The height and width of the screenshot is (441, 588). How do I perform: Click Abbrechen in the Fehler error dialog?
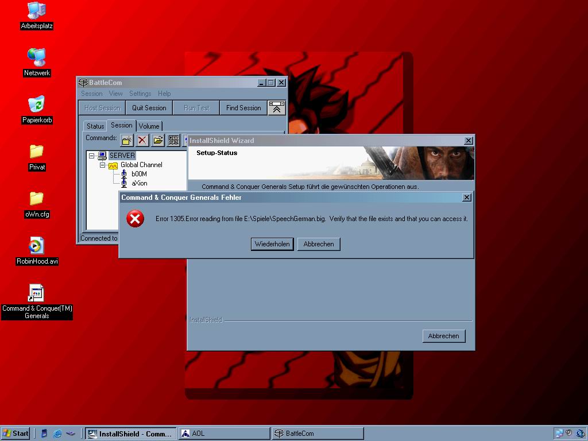tap(319, 244)
